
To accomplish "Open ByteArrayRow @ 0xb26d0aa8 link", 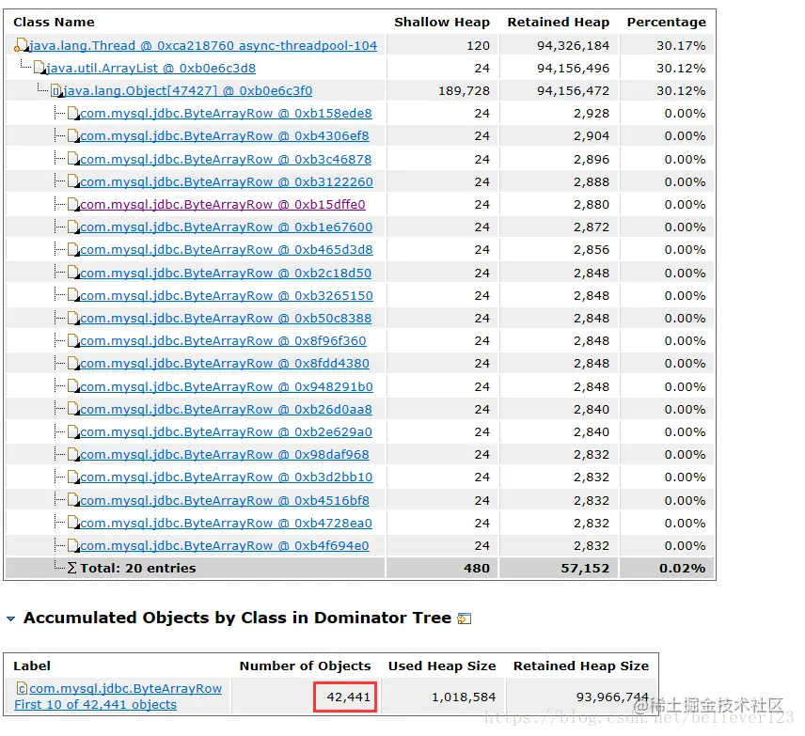I will 227,410.
